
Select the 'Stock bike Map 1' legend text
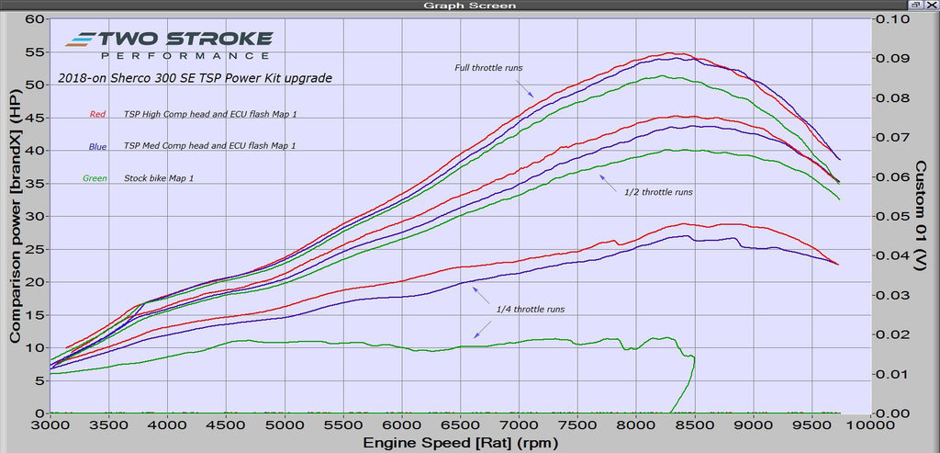pyautogui.click(x=161, y=178)
